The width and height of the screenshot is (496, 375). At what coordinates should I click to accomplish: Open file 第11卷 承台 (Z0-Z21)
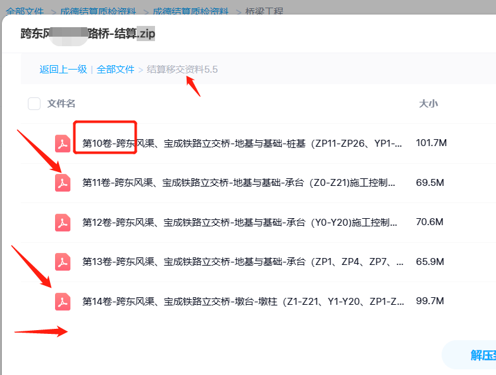(239, 183)
